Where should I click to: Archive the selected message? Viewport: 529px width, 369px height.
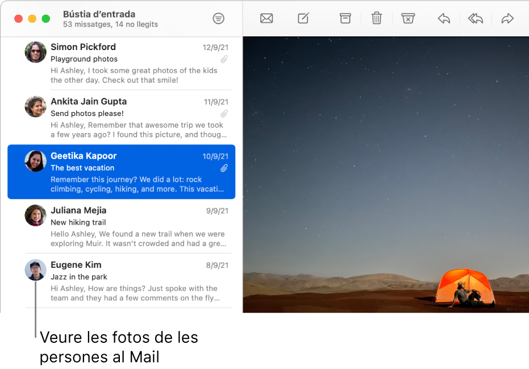click(345, 18)
